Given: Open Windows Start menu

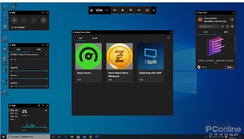Looking at the screenshot, I should point(3,137).
